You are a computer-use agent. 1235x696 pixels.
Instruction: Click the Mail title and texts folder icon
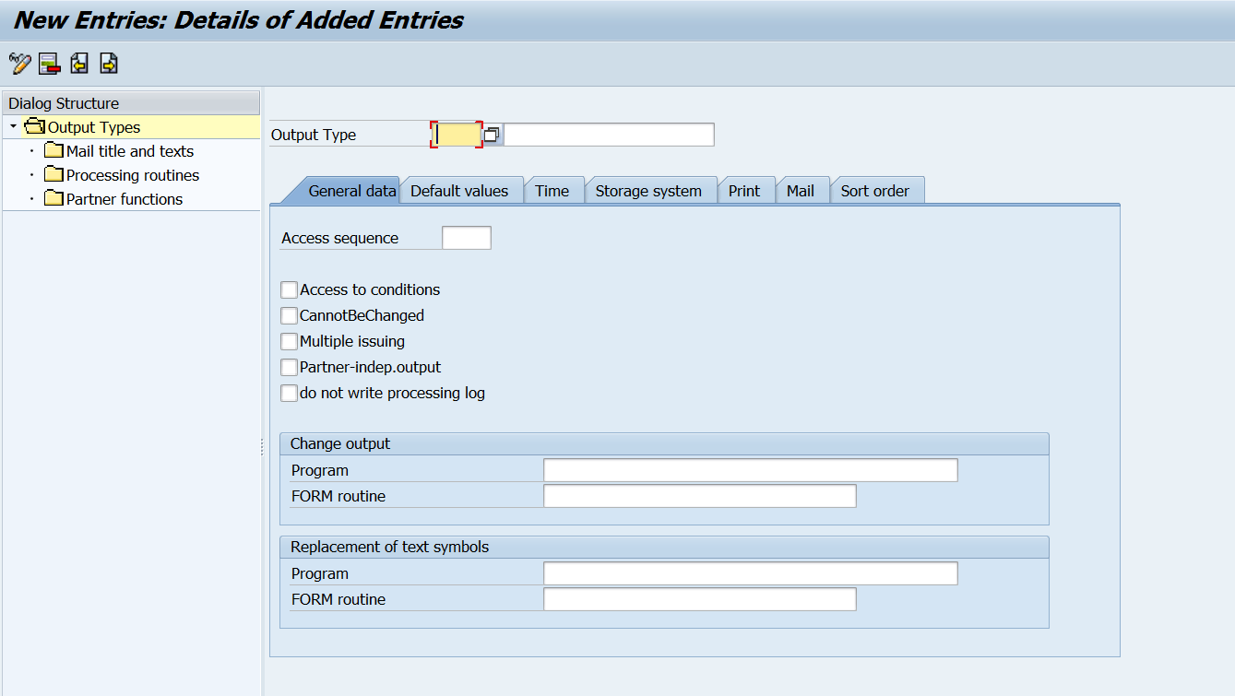click(53, 151)
